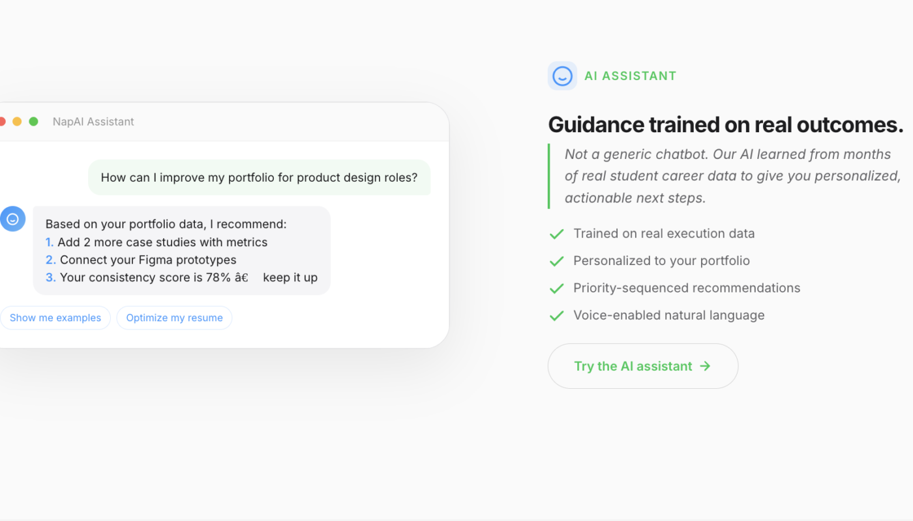Click the green checkmark next to Trained on real execution data
Viewport: 913px width, 521px height.
556,234
